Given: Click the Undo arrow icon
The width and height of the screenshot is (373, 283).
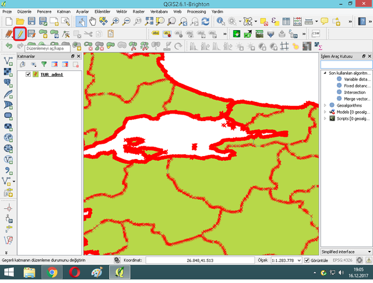Looking at the screenshot, I should 9,45.
